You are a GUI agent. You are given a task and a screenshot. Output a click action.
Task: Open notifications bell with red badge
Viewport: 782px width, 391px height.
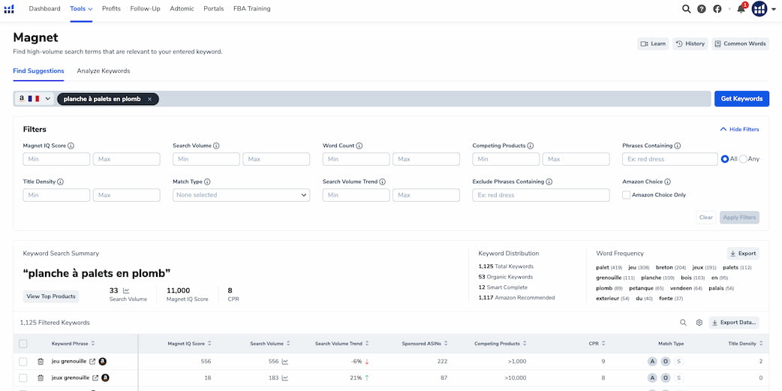(741, 8)
